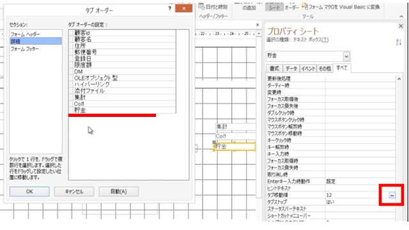Screen dimensions: 409x230
Task: Select フォーム ヘッダー in the section list
Action: click(36, 34)
